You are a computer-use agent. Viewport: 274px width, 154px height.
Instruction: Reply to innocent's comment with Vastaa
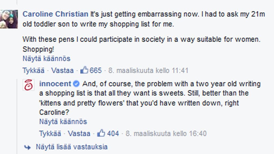coord(79,133)
